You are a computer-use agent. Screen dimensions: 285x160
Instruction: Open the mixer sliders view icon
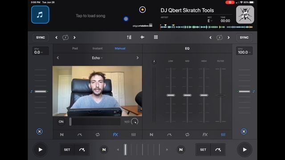coord(129,37)
